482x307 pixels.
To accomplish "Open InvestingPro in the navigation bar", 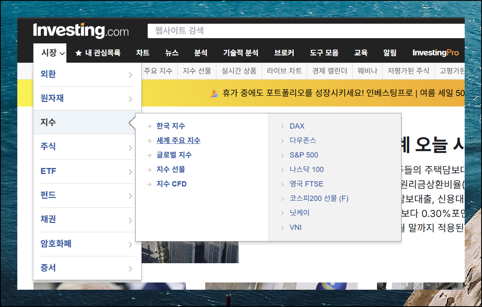I will click(436, 53).
